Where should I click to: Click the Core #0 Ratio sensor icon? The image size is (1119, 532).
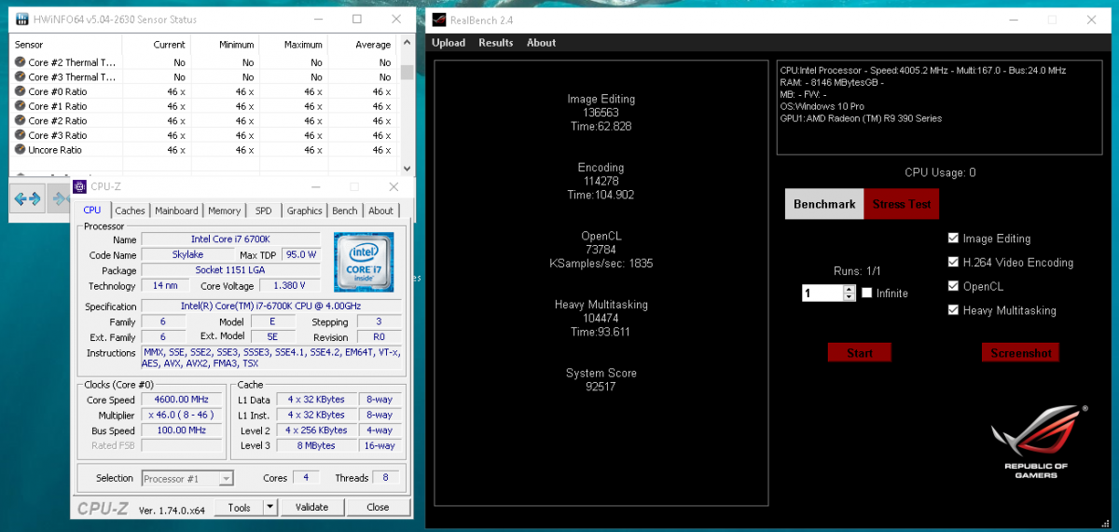(20, 91)
